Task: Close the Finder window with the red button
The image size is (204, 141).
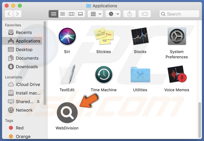Action: (6, 6)
